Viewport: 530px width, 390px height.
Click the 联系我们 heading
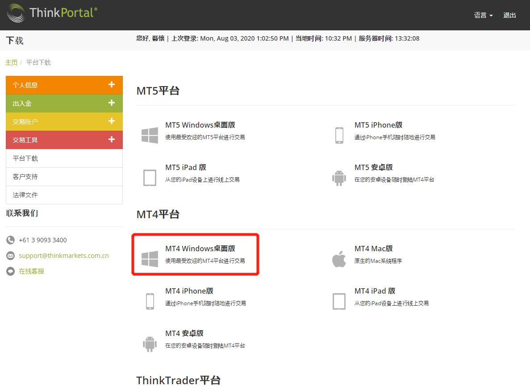(22, 213)
